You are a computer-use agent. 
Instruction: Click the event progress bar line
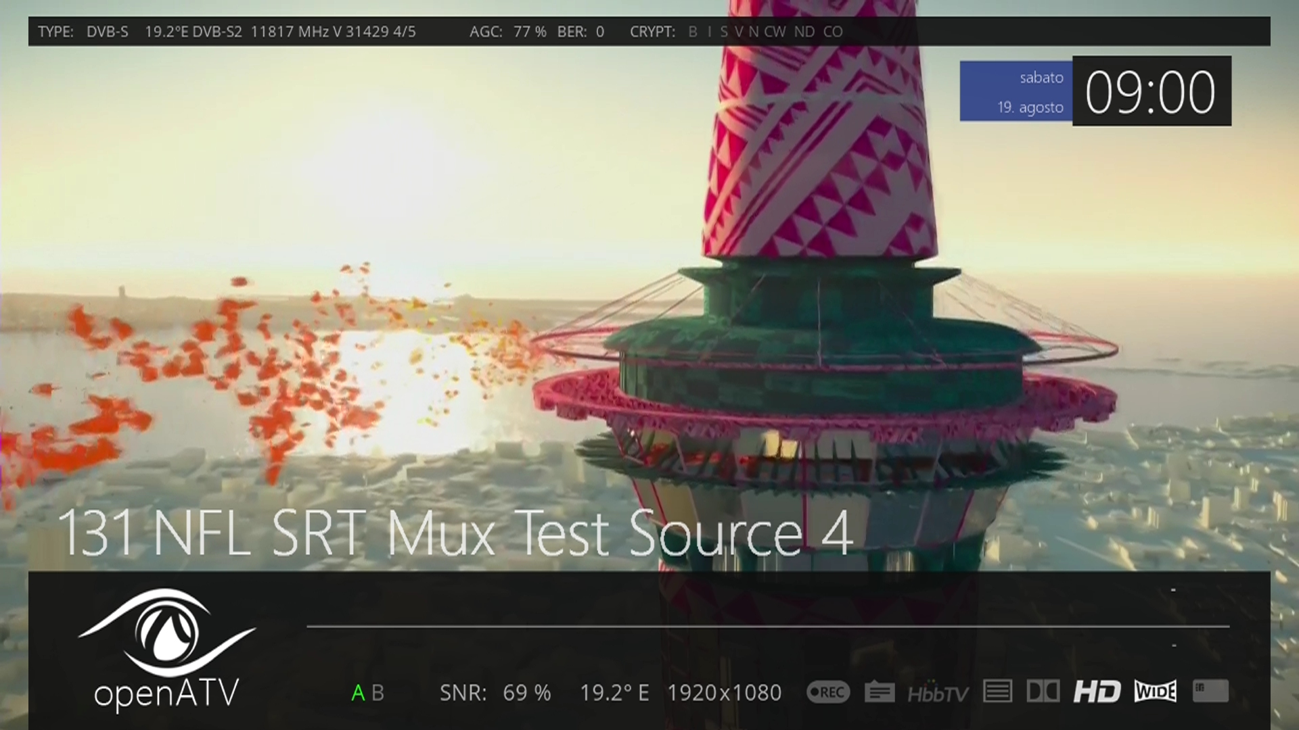767,627
